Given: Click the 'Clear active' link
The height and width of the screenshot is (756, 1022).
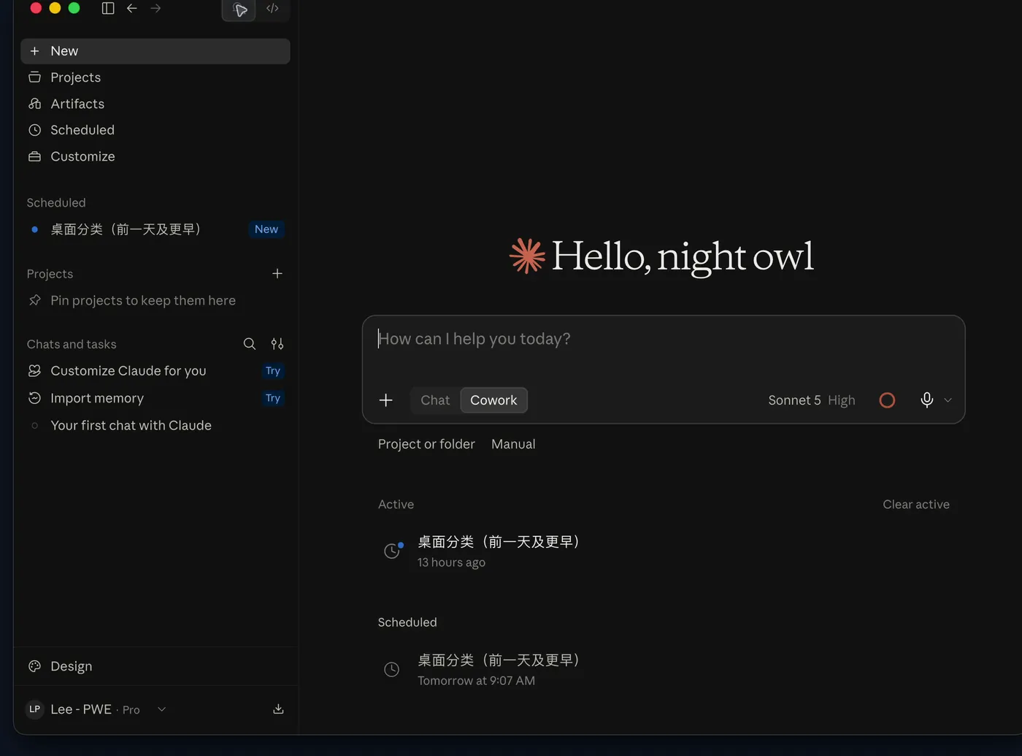Looking at the screenshot, I should click(916, 505).
